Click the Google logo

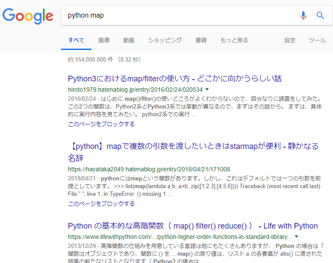point(28,16)
